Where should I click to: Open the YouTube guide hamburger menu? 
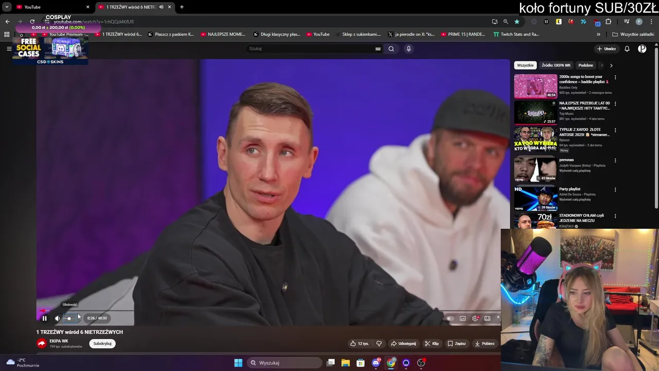[x=9, y=48]
